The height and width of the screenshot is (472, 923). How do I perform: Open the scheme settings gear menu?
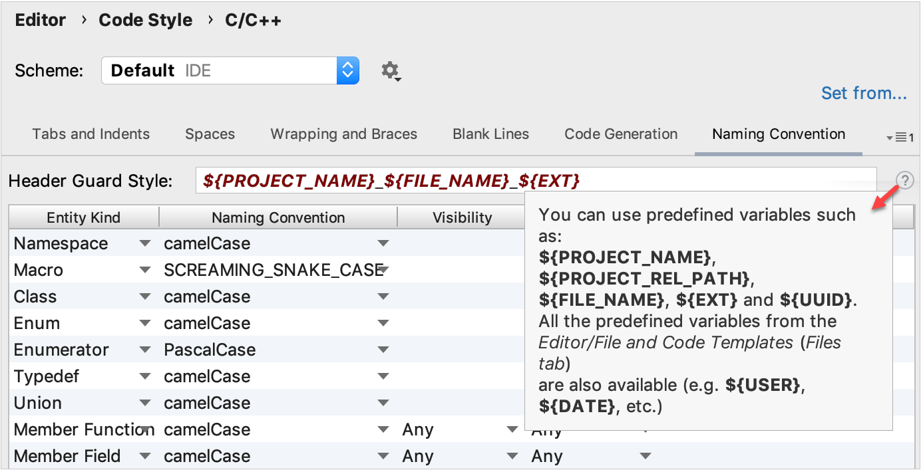click(391, 70)
